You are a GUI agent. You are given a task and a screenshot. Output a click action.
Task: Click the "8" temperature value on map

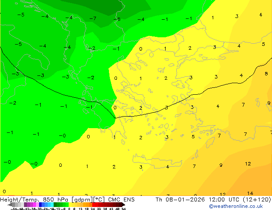pyautogui.click(x=266, y=74)
